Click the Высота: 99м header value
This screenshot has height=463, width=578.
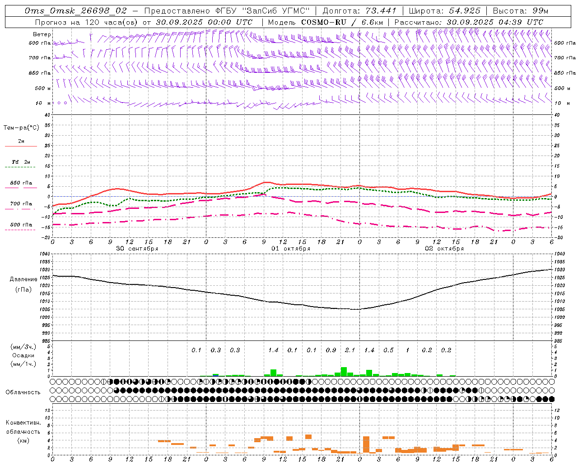pyautogui.click(x=521, y=11)
